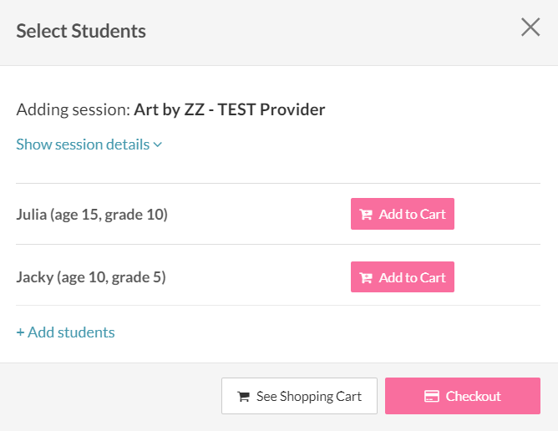Image resolution: width=558 pixels, height=431 pixels.
Task: Click the word Checkout in the pink button
Action: click(474, 396)
